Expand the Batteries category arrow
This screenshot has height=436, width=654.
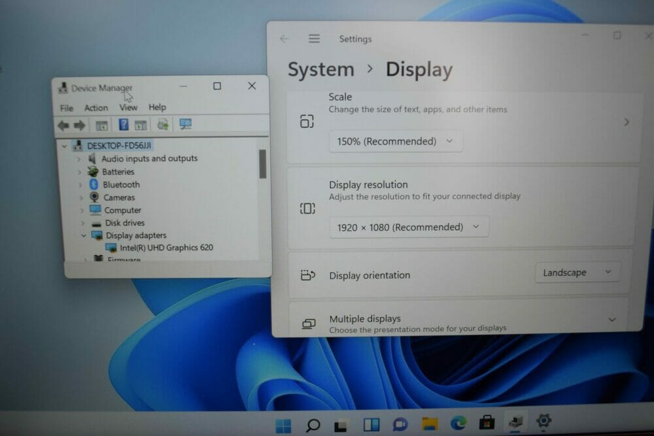coord(79,172)
